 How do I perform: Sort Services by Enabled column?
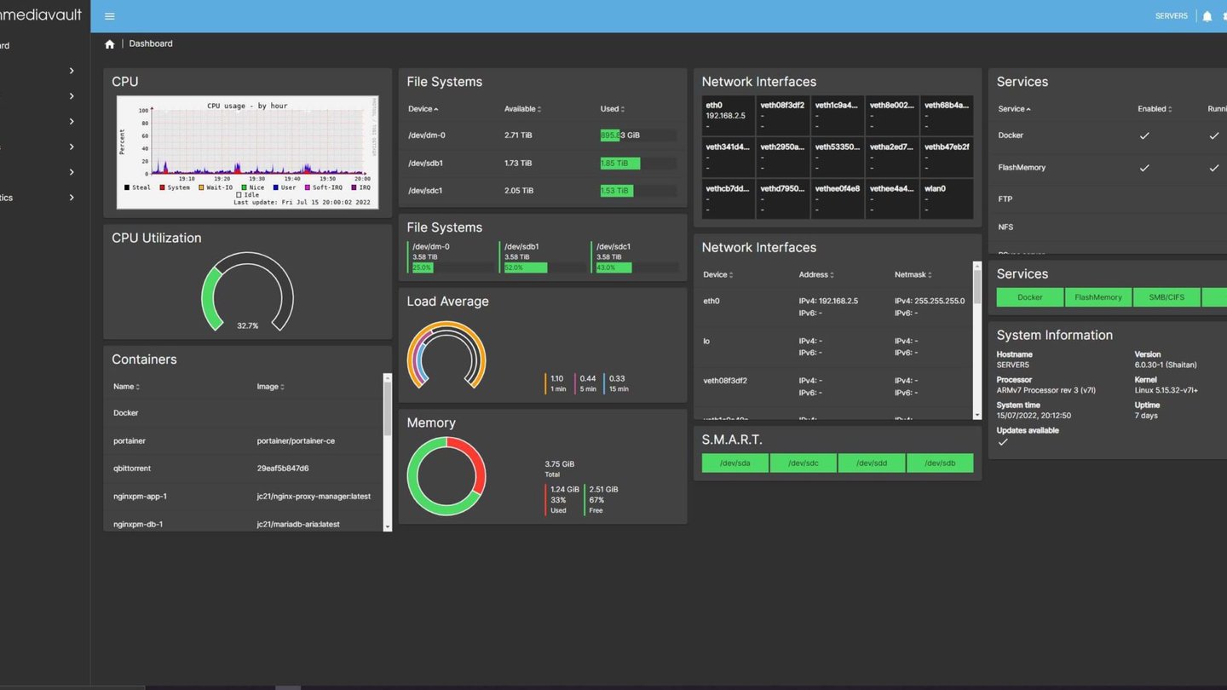pos(1155,109)
